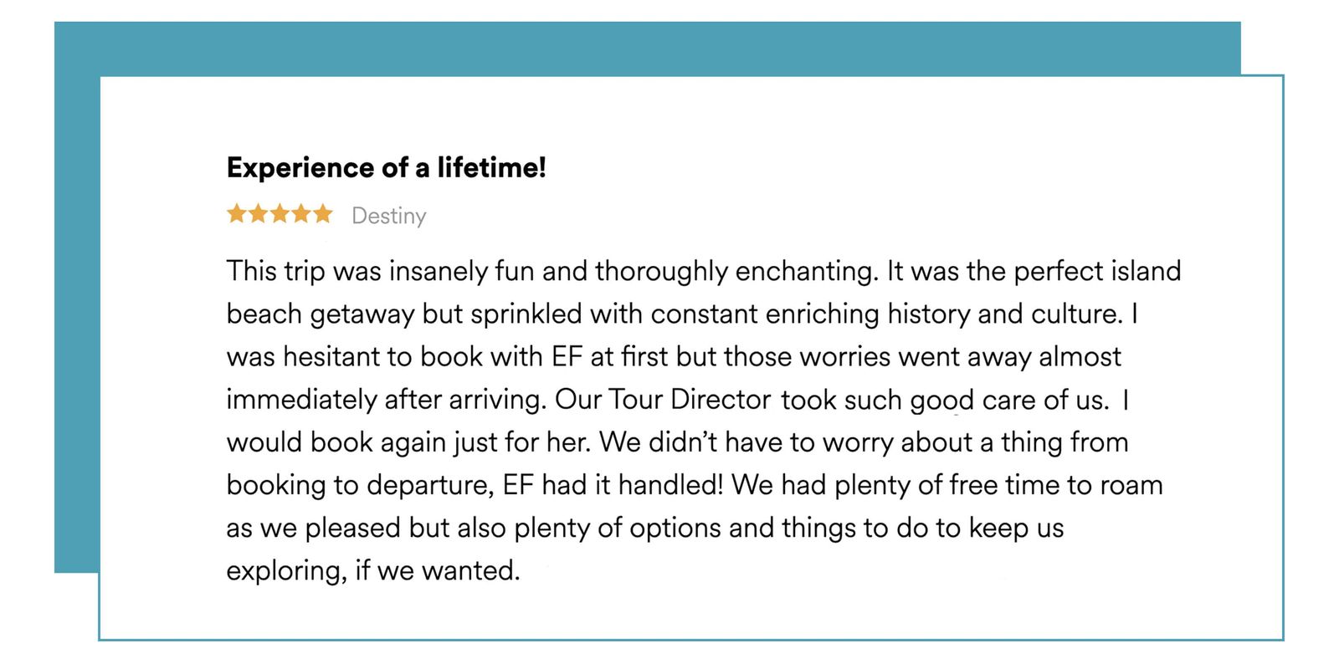Click the fourth gold rating star
This screenshot has width=1339, height=669.
(301, 214)
